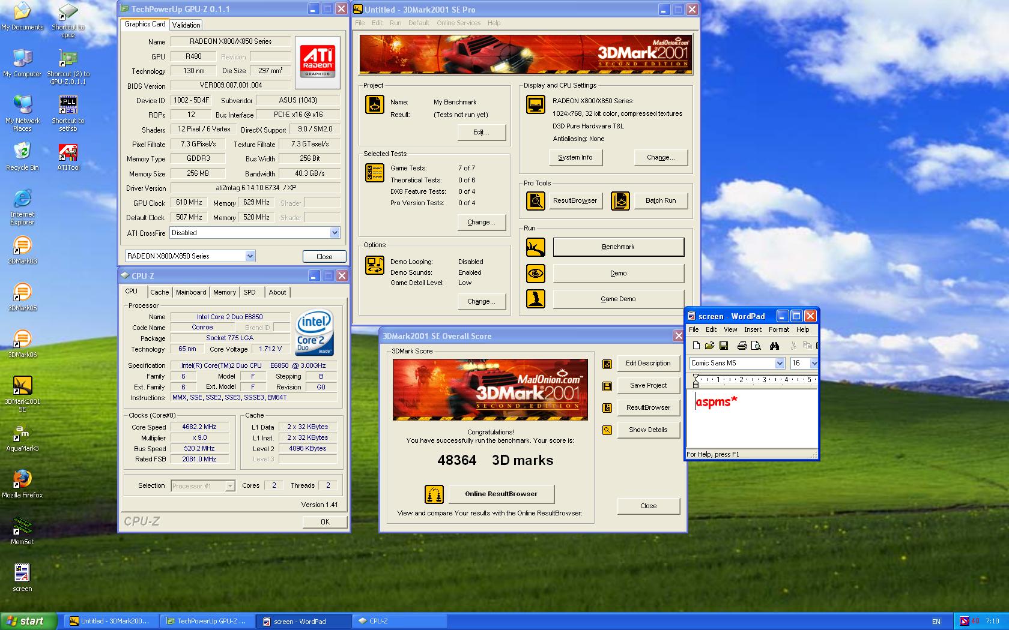
Task: Switch to the Memory tab in CPU-Z
Action: 225,292
